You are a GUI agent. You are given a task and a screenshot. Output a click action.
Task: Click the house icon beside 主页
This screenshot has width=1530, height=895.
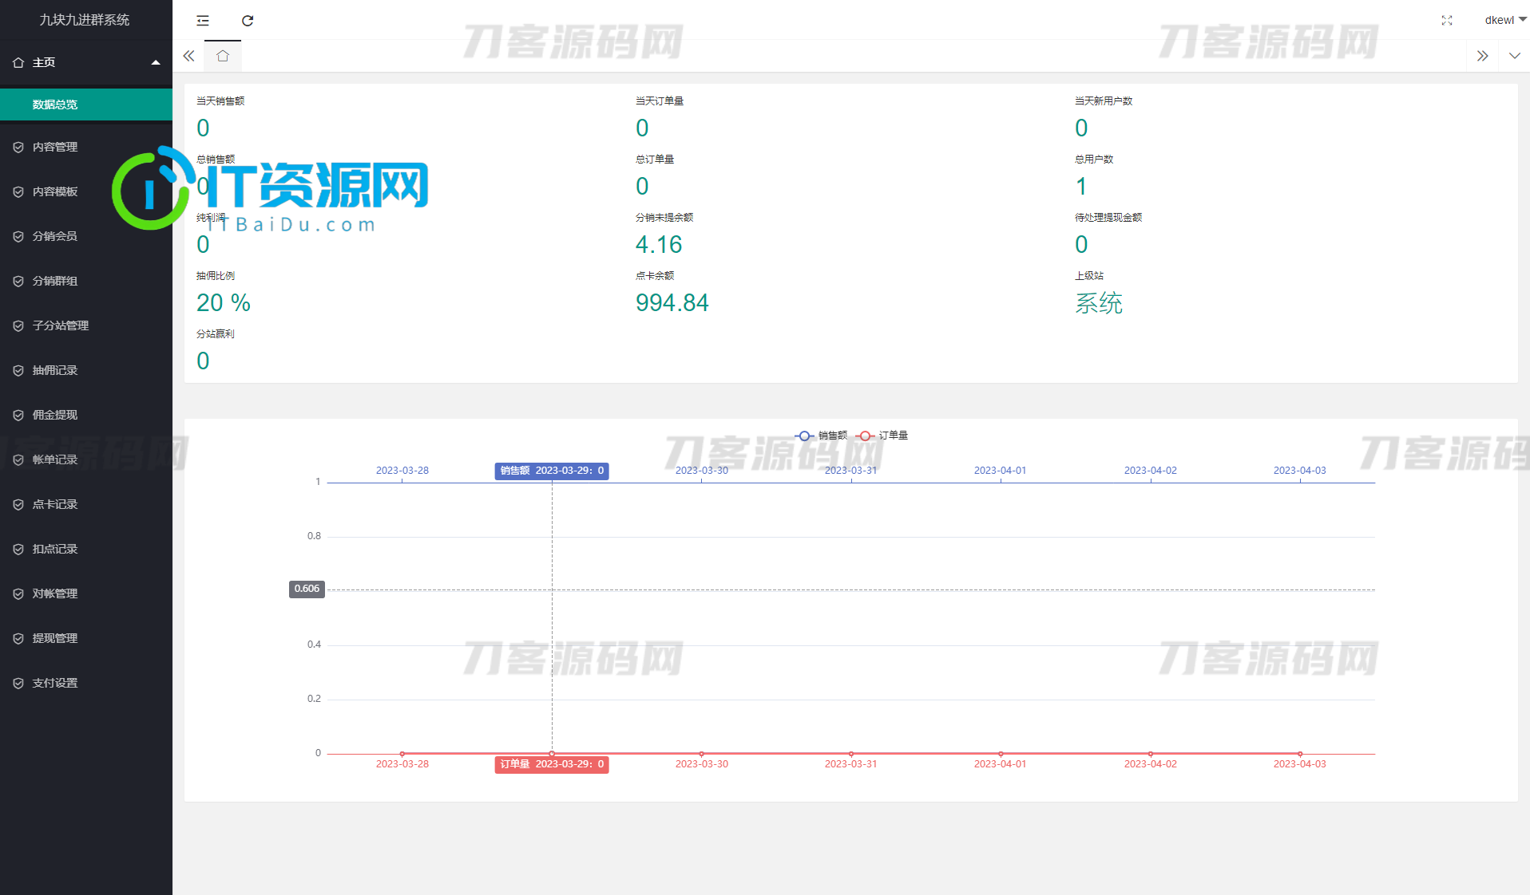coord(18,62)
